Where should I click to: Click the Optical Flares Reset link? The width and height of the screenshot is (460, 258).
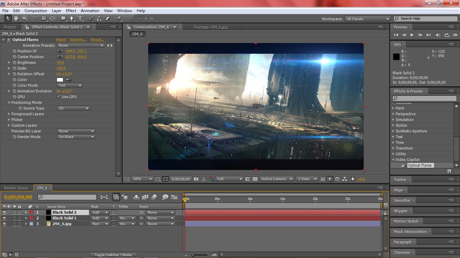[x=61, y=40]
